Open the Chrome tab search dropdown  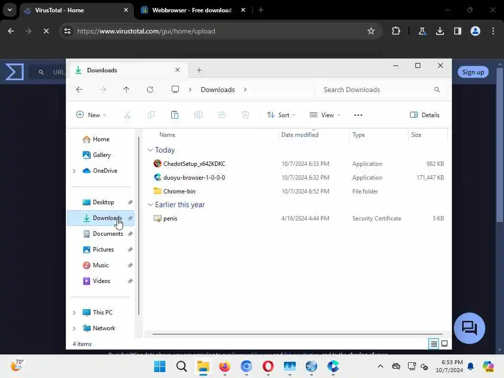[10, 10]
